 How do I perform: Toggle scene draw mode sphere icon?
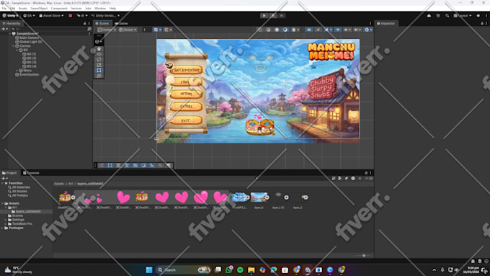coord(277,30)
